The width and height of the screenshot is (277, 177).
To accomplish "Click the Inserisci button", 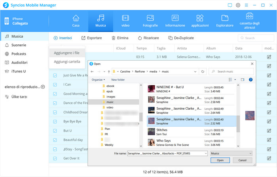I will point(63,38).
